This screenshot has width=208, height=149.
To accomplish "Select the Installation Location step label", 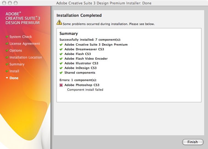I will click(x=26, y=57).
